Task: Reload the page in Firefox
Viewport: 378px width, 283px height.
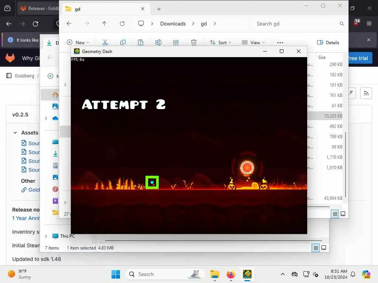Action: (35, 24)
